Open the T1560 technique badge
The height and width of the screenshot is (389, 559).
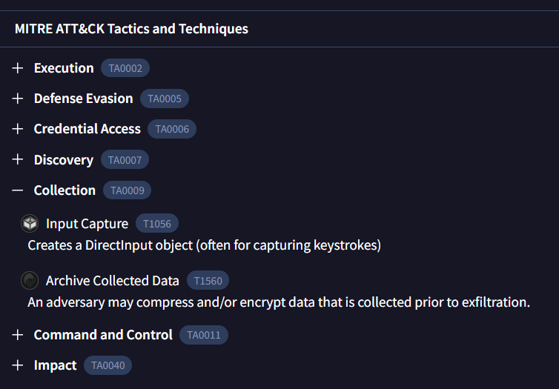(208, 281)
